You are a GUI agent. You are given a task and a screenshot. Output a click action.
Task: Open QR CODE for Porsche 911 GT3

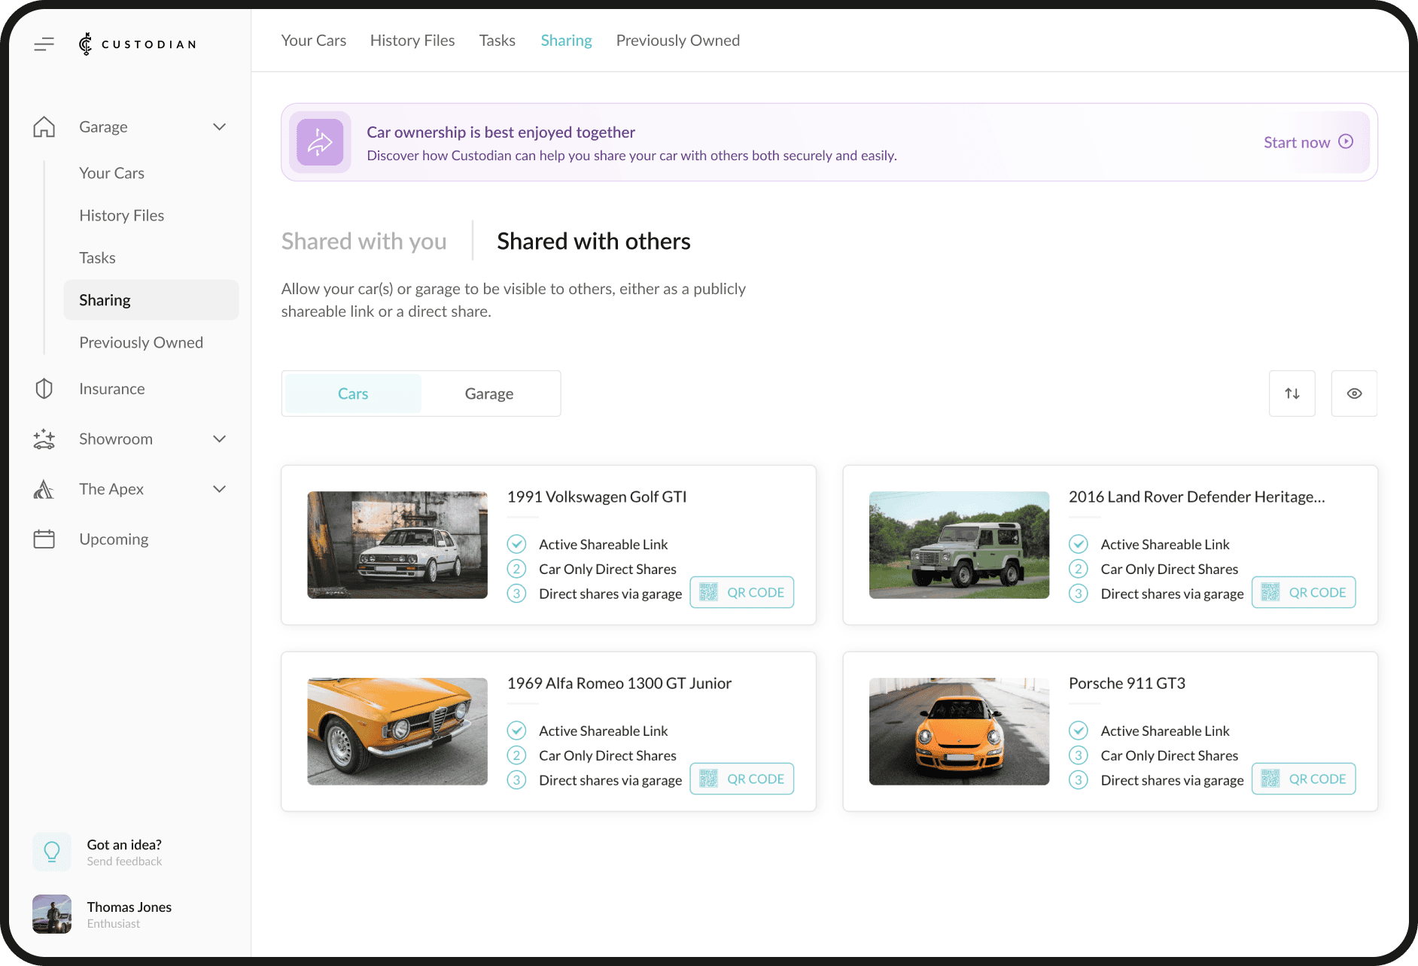1304,779
